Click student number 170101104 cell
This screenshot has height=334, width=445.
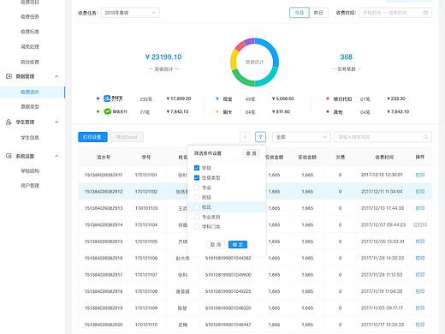click(146, 224)
